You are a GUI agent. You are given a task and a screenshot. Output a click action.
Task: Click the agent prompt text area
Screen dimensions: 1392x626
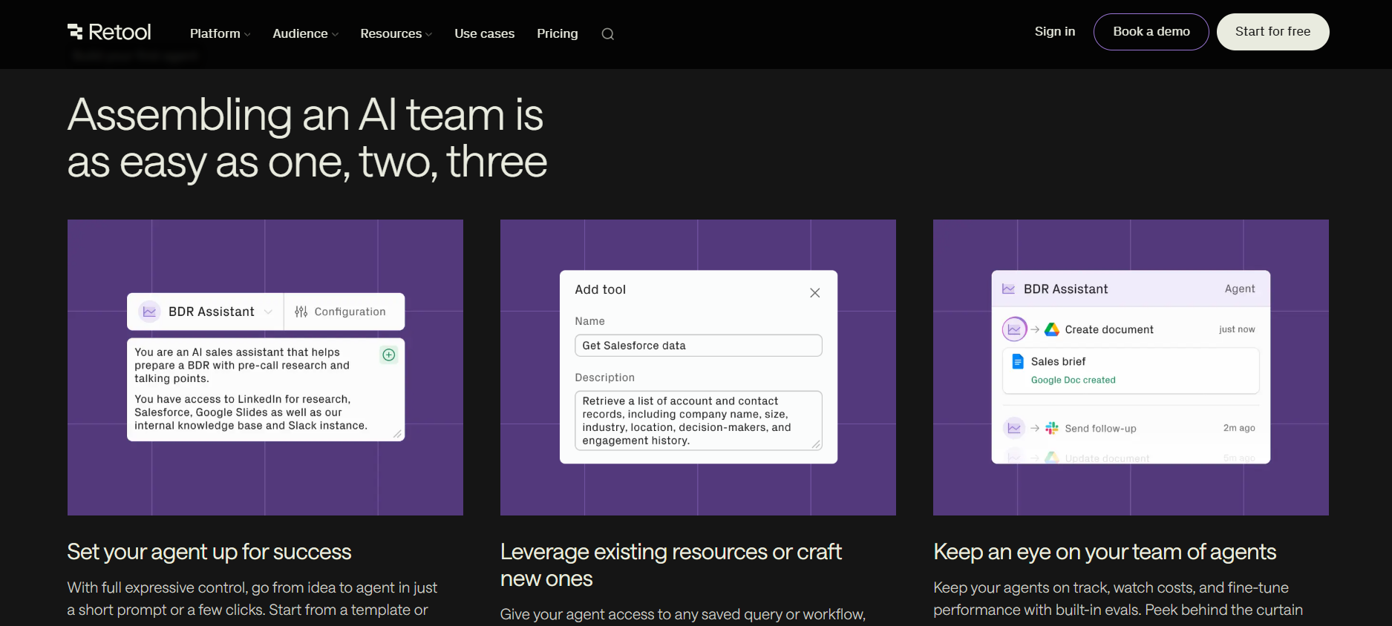click(266, 389)
